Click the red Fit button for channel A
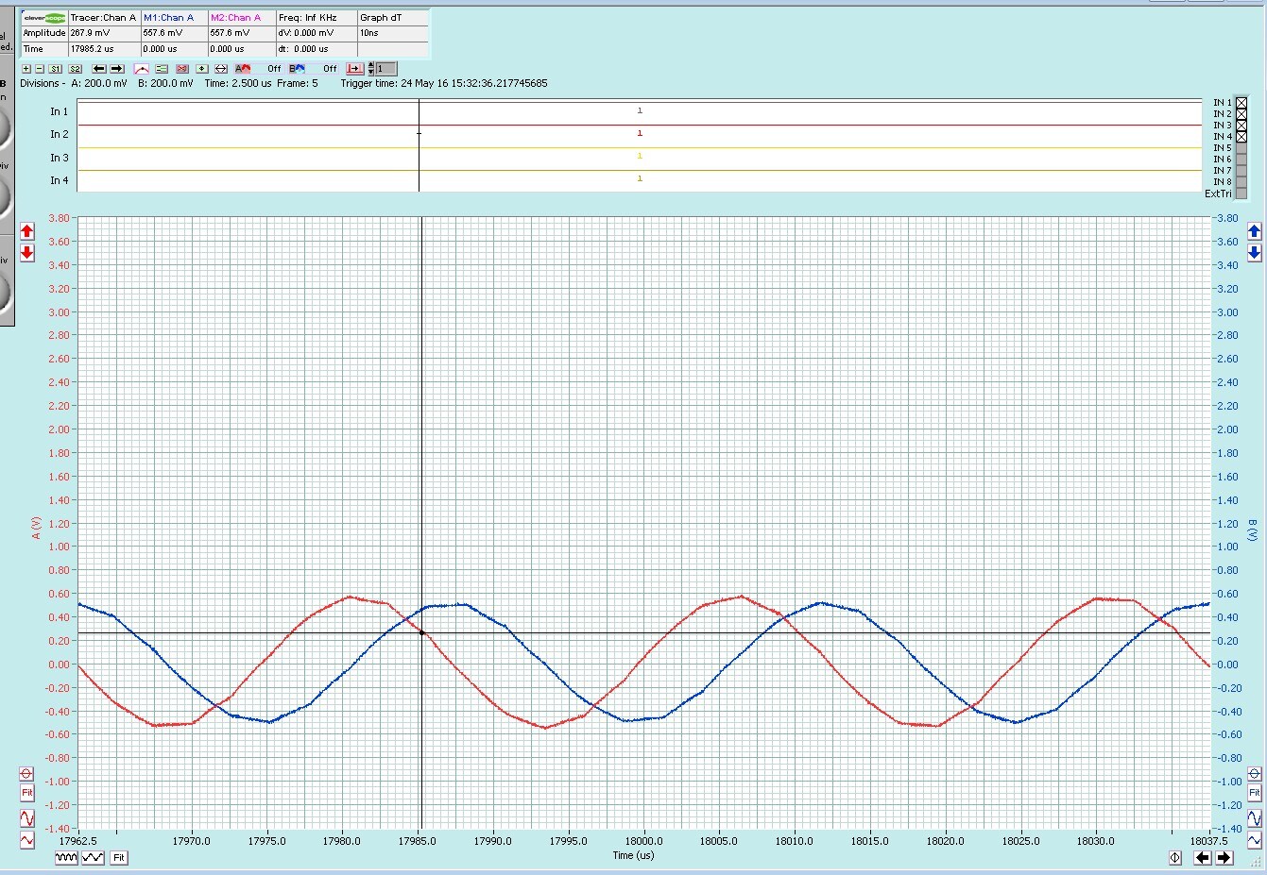Screen dimensions: 1267x875 [x=26, y=793]
